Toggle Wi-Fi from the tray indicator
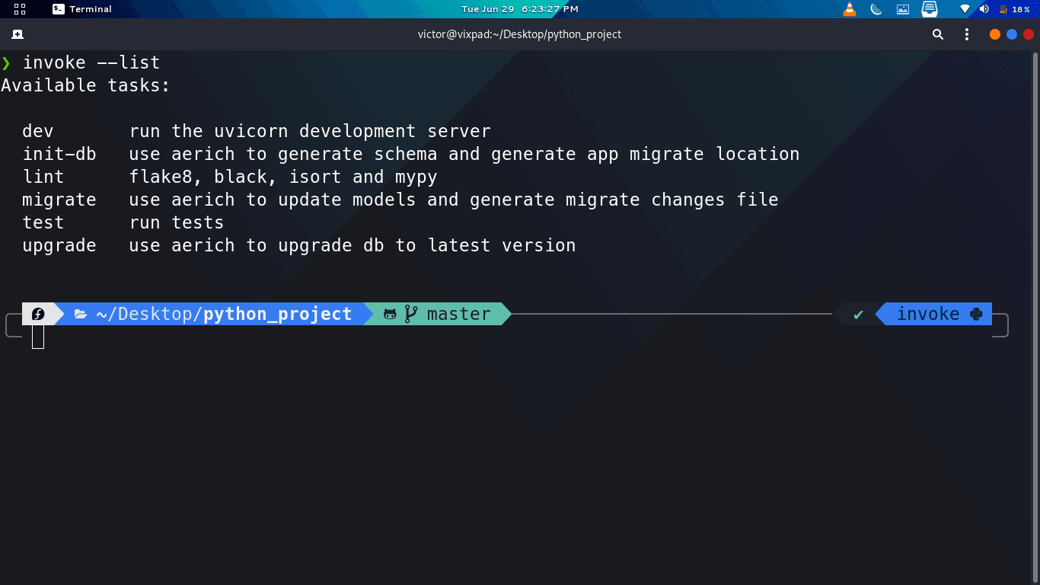 [x=964, y=9]
